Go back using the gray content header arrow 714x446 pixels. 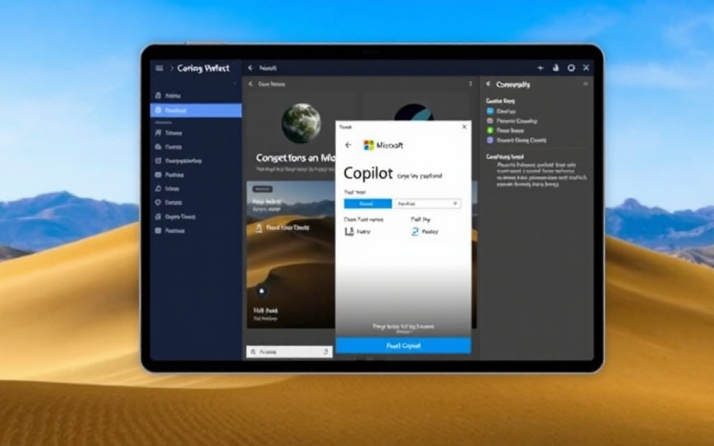(250, 84)
